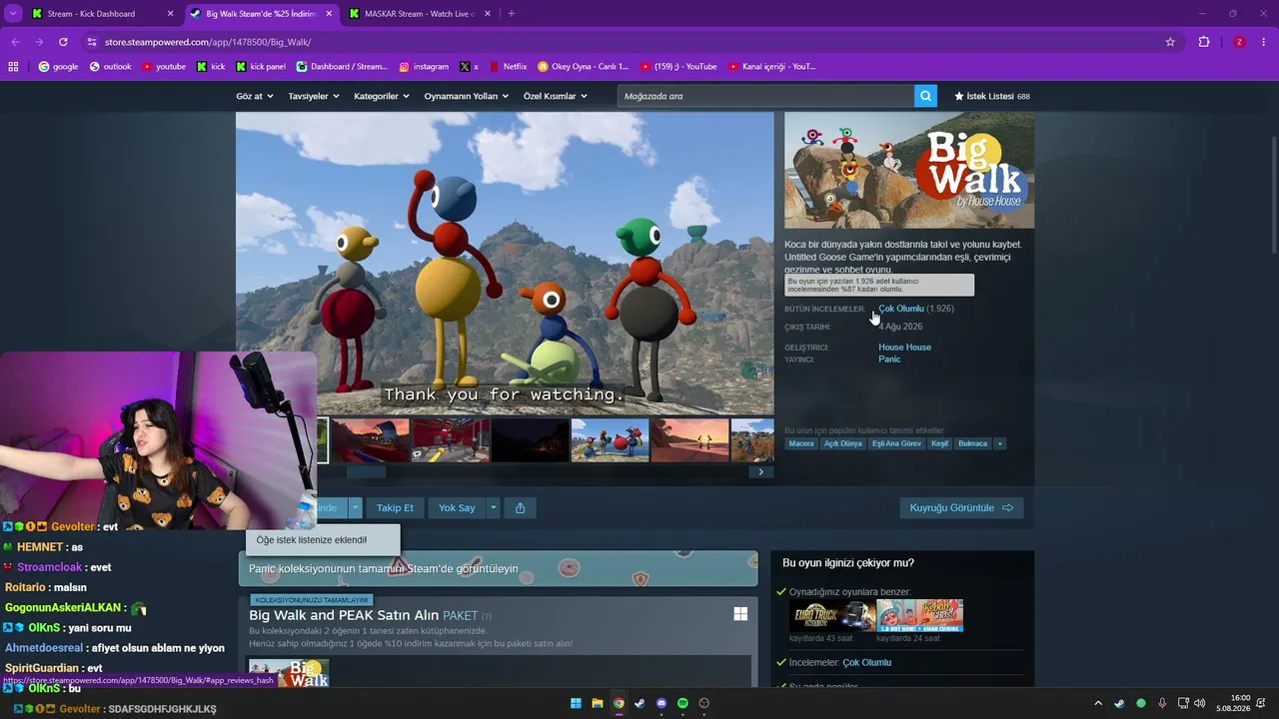Viewport: 1279px width, 719px height.
Task: Click the Yok Say button
Action: (457, 508)
